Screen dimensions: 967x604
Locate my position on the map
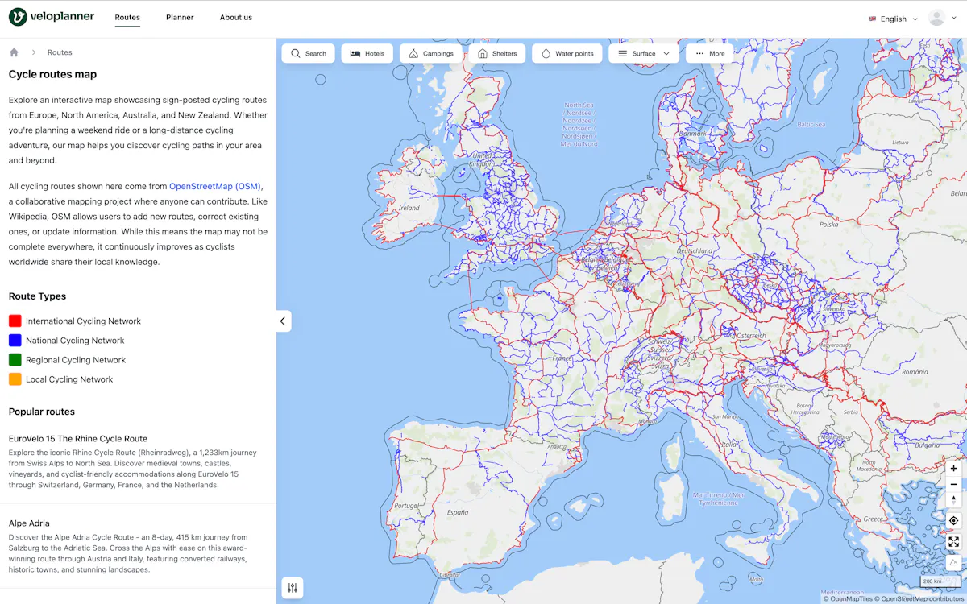point(953,521)
